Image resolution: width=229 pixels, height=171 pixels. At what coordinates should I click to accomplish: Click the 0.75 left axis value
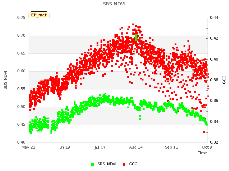21,17
